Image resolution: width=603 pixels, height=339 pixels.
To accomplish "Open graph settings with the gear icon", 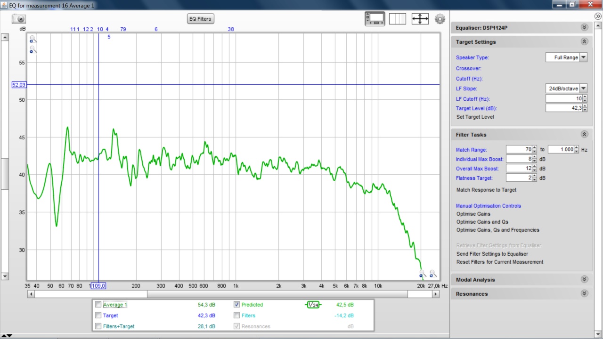I will coord(440,19).
